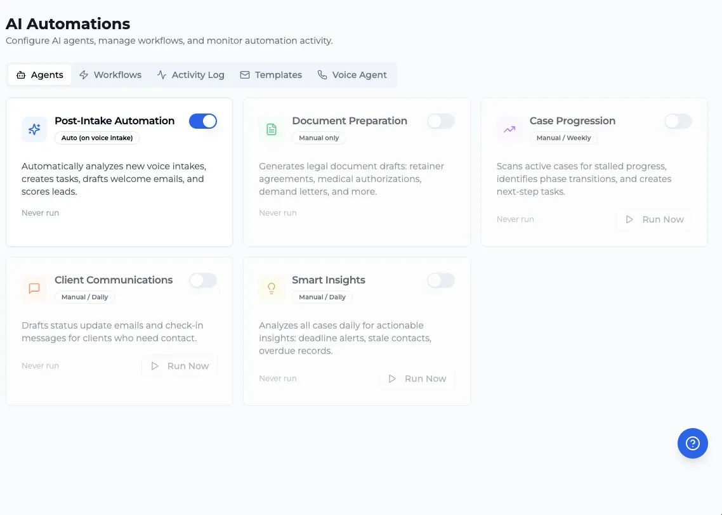Viewport: 722px width, 515px height.
Task: Disable the Post-Intake Automation toggle
Action: [x=203, y=121]
